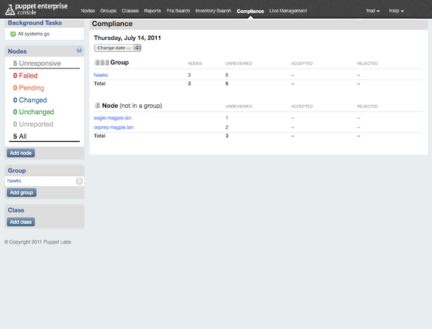Open the osprey.magpie.lan node link
The height and width of the screenshot is (329, 432).
[113, 127]
